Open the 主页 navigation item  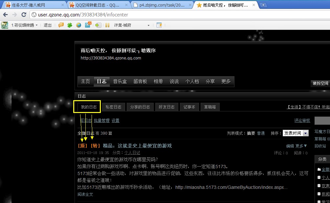pos(85,81)
